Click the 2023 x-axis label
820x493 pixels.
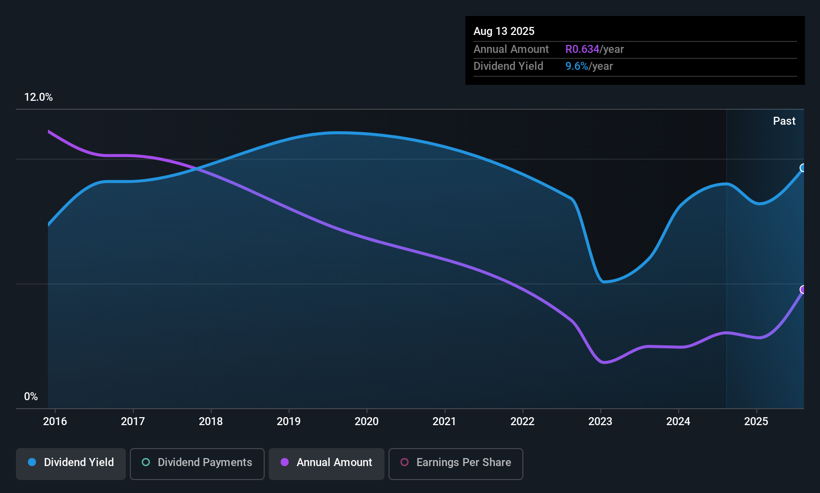600,422
